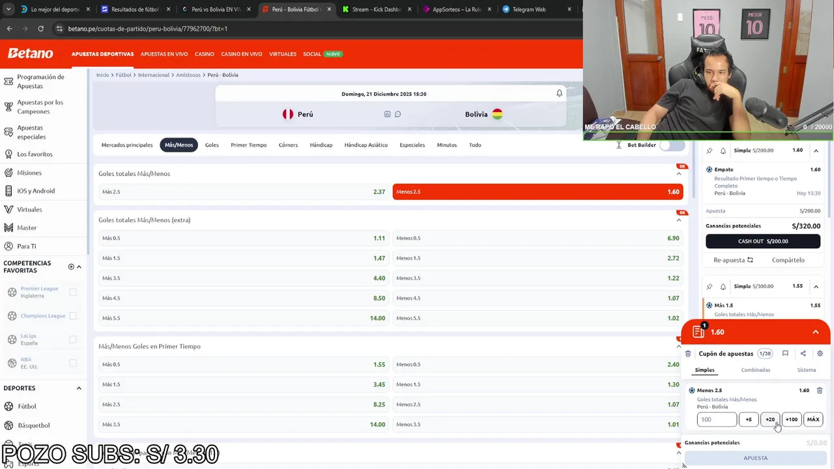Check the LaLiga favorite checkbox

click(x=73, y=339)
